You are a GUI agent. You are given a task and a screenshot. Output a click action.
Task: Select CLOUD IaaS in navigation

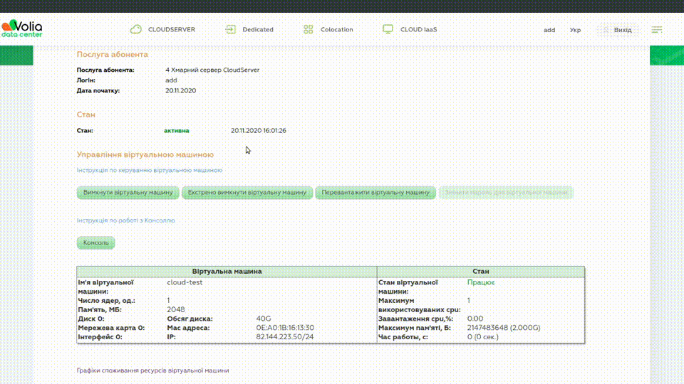(x=418, y=30)
